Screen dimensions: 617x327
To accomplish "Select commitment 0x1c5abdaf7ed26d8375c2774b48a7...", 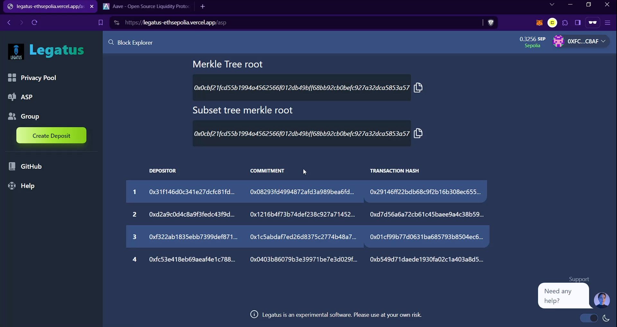I will pyautogui.click(x=303, y=237).
